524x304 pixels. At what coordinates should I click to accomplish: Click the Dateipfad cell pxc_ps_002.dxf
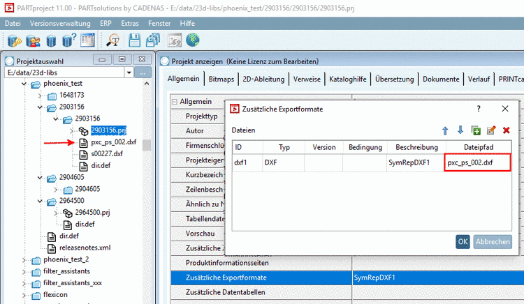478,162
